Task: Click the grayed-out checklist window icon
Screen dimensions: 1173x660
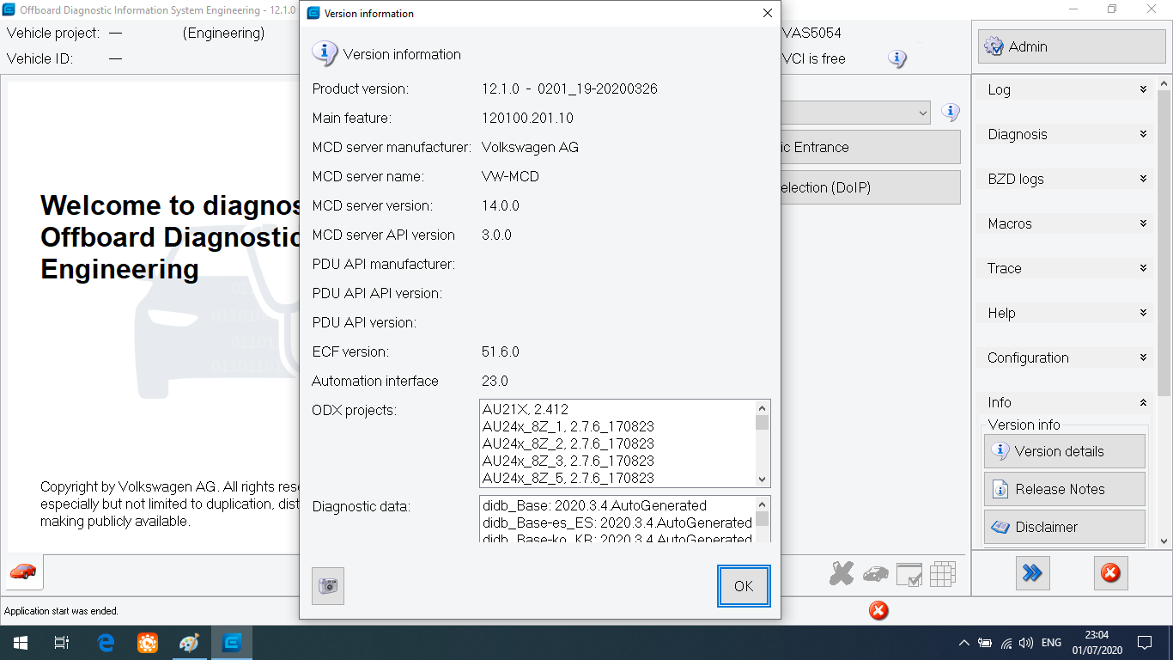Action: [909, 574]
